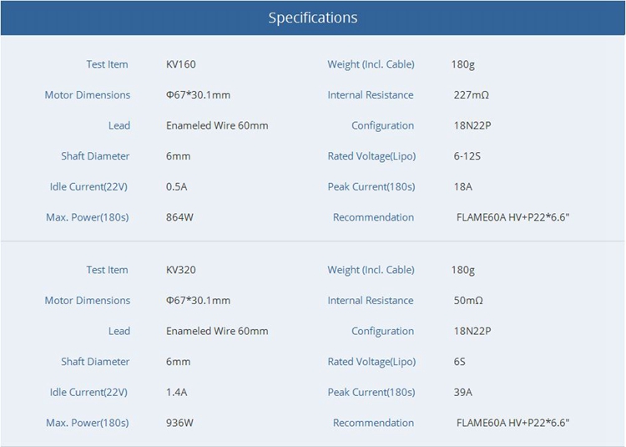626x447 pixels.
Task: Click Peak Current(180s) label beside 18A
Action: (x=371, y=187)
